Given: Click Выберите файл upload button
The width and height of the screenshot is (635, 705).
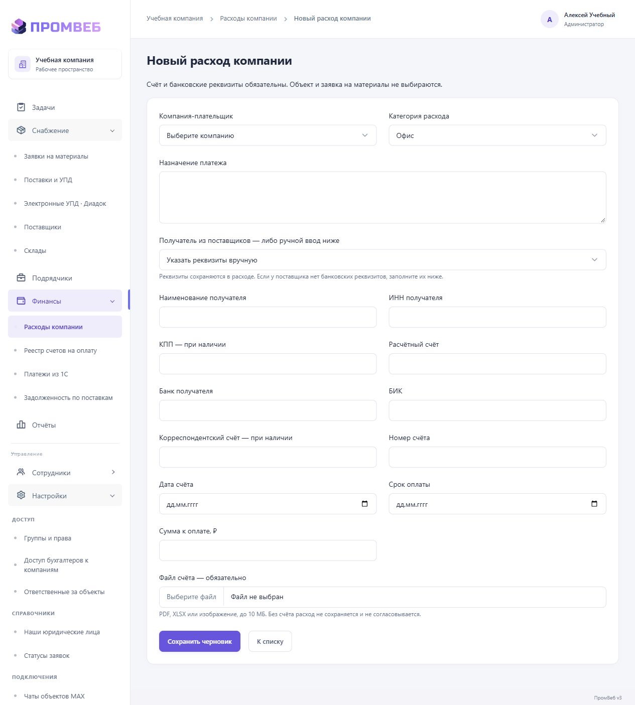Looking at the screenshot, I should 191,597.
